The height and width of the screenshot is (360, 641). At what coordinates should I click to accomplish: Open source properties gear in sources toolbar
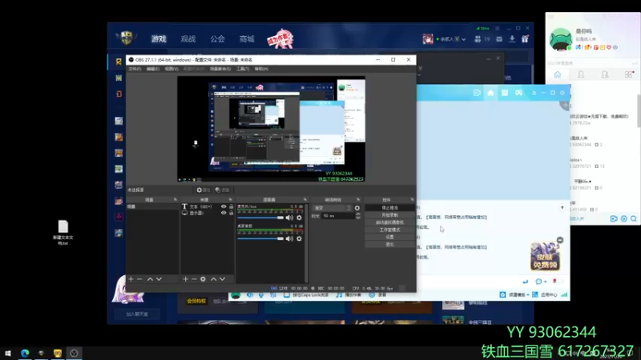click(204, 279)
